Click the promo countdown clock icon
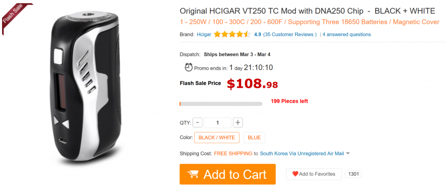The height and width of the screenshot is (190, 446). point(189,67)
